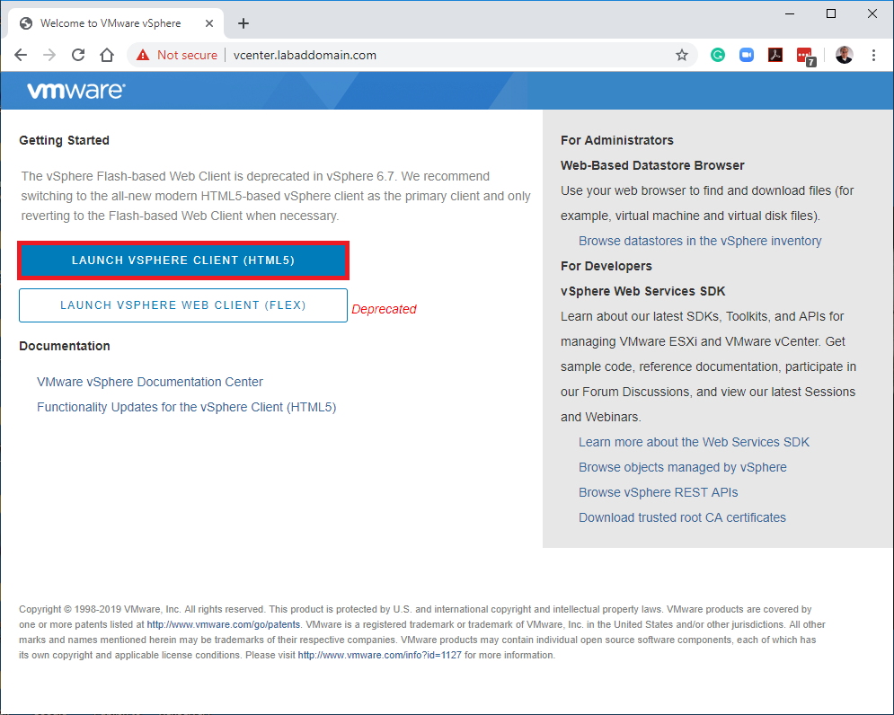Click the browser back arrow
The height and width of the screenshot is (715, 894).
21,55
